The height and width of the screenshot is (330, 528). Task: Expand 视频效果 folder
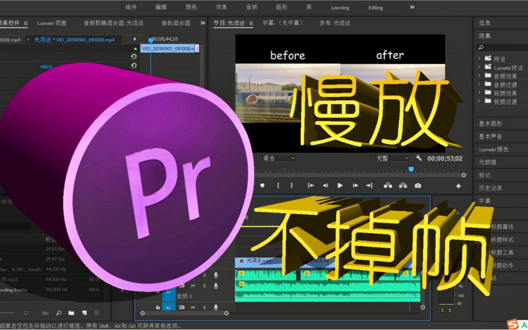coord(479,93)
